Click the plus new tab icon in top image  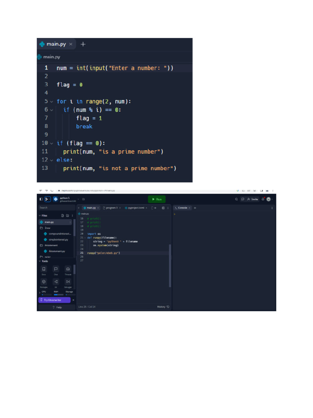[83, 44]
